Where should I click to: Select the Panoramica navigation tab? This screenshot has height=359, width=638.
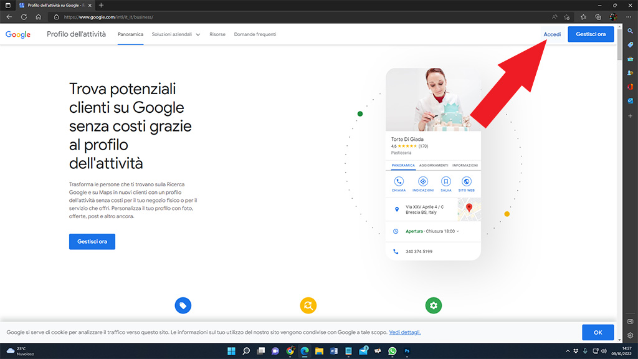pos(130,34)
